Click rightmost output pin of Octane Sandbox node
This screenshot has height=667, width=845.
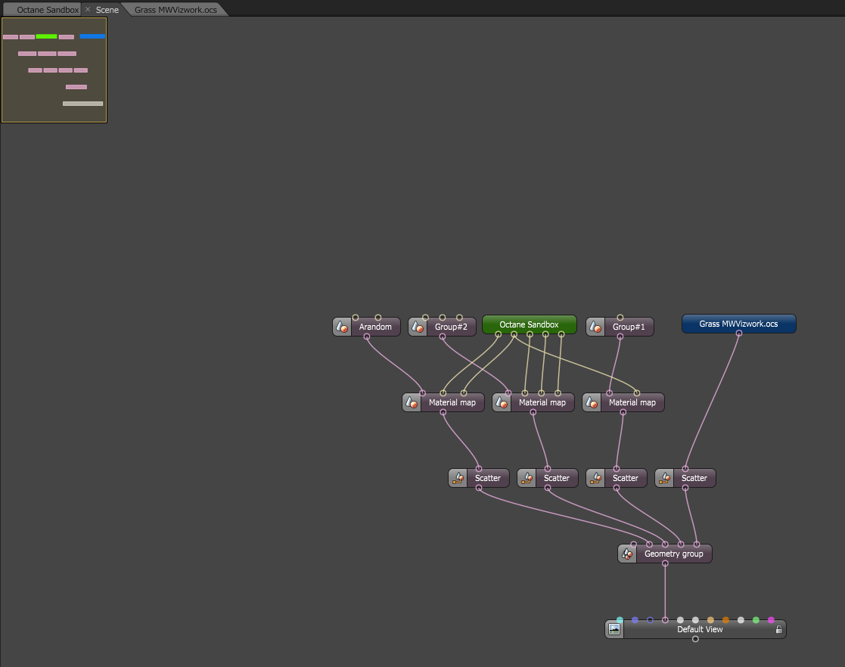(x=561, y=334)
